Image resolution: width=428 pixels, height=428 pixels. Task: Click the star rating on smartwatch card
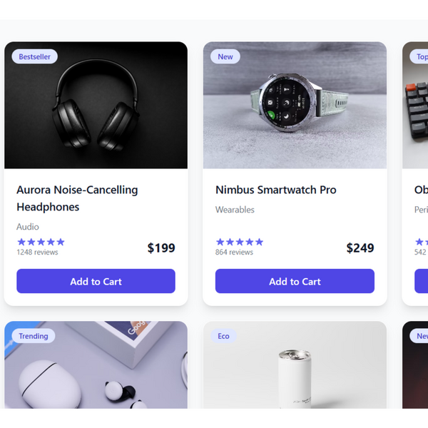point(240,242)
